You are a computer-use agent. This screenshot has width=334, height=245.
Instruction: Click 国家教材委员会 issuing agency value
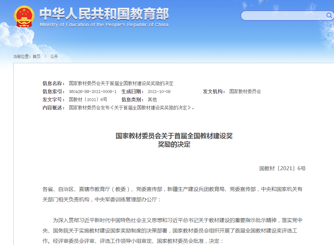tap(245, 91)
